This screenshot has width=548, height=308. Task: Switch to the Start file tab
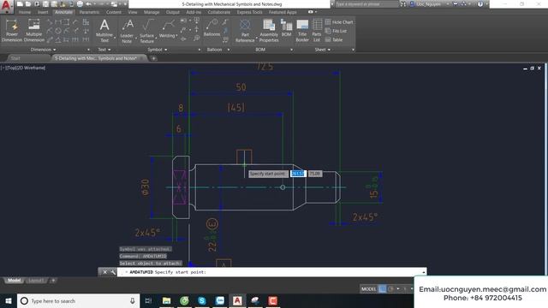click(15, 58)
